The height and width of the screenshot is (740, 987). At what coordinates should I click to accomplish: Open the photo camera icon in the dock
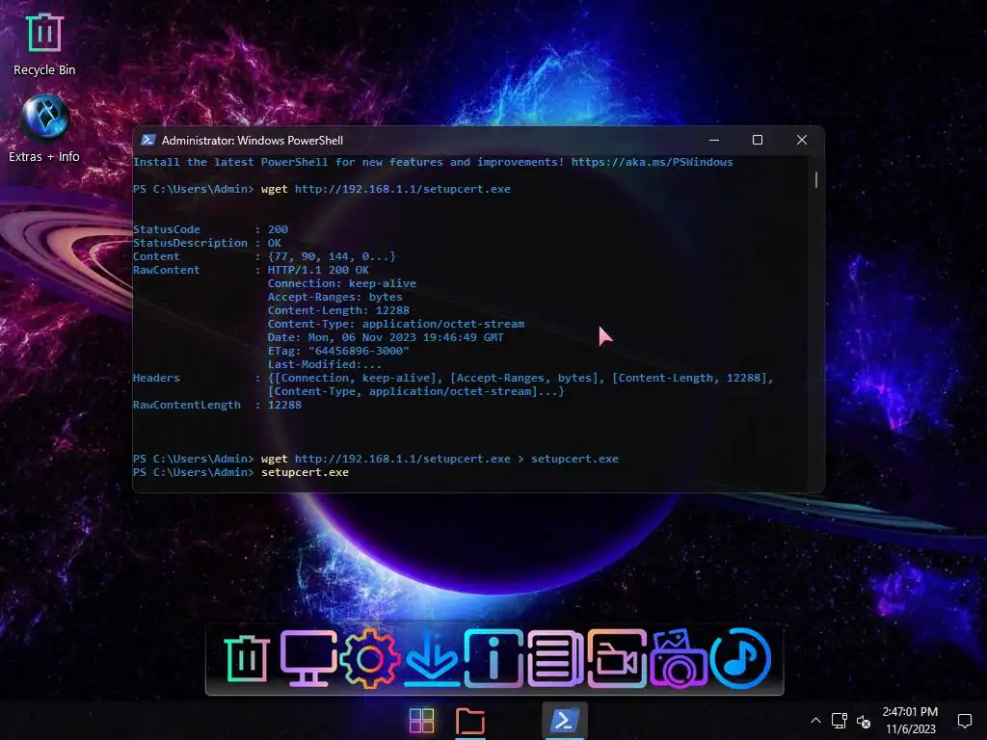point(679,658)
